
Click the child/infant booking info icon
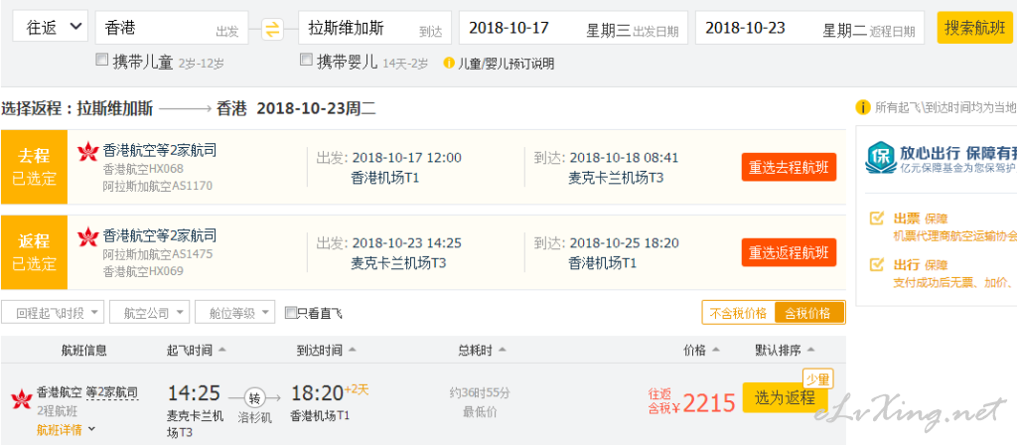click(449, 63)
